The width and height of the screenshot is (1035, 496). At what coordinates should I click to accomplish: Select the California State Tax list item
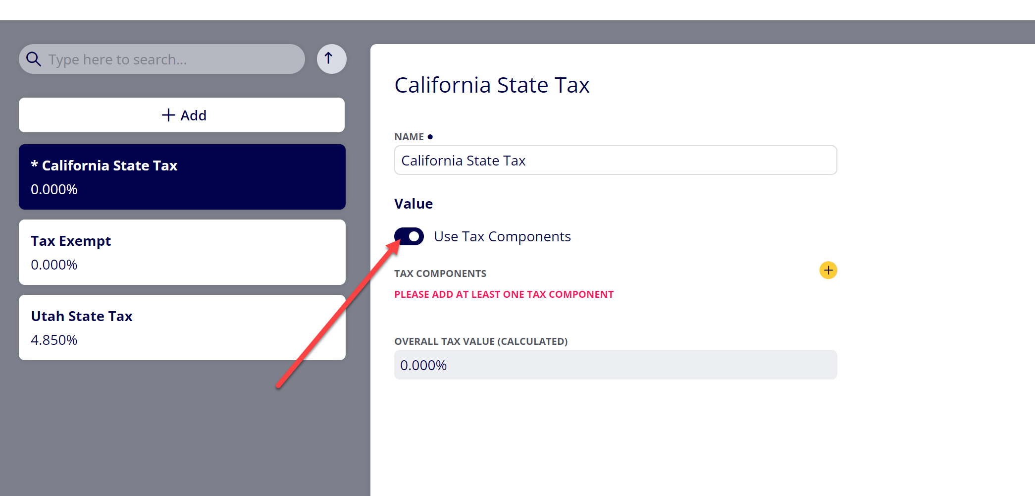pyautogui.click(x=182, y=177)
